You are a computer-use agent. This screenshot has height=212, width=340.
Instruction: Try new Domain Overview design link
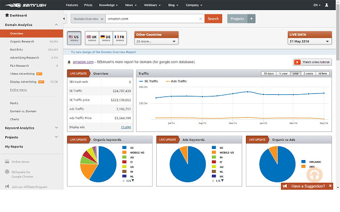click(103, 52)
